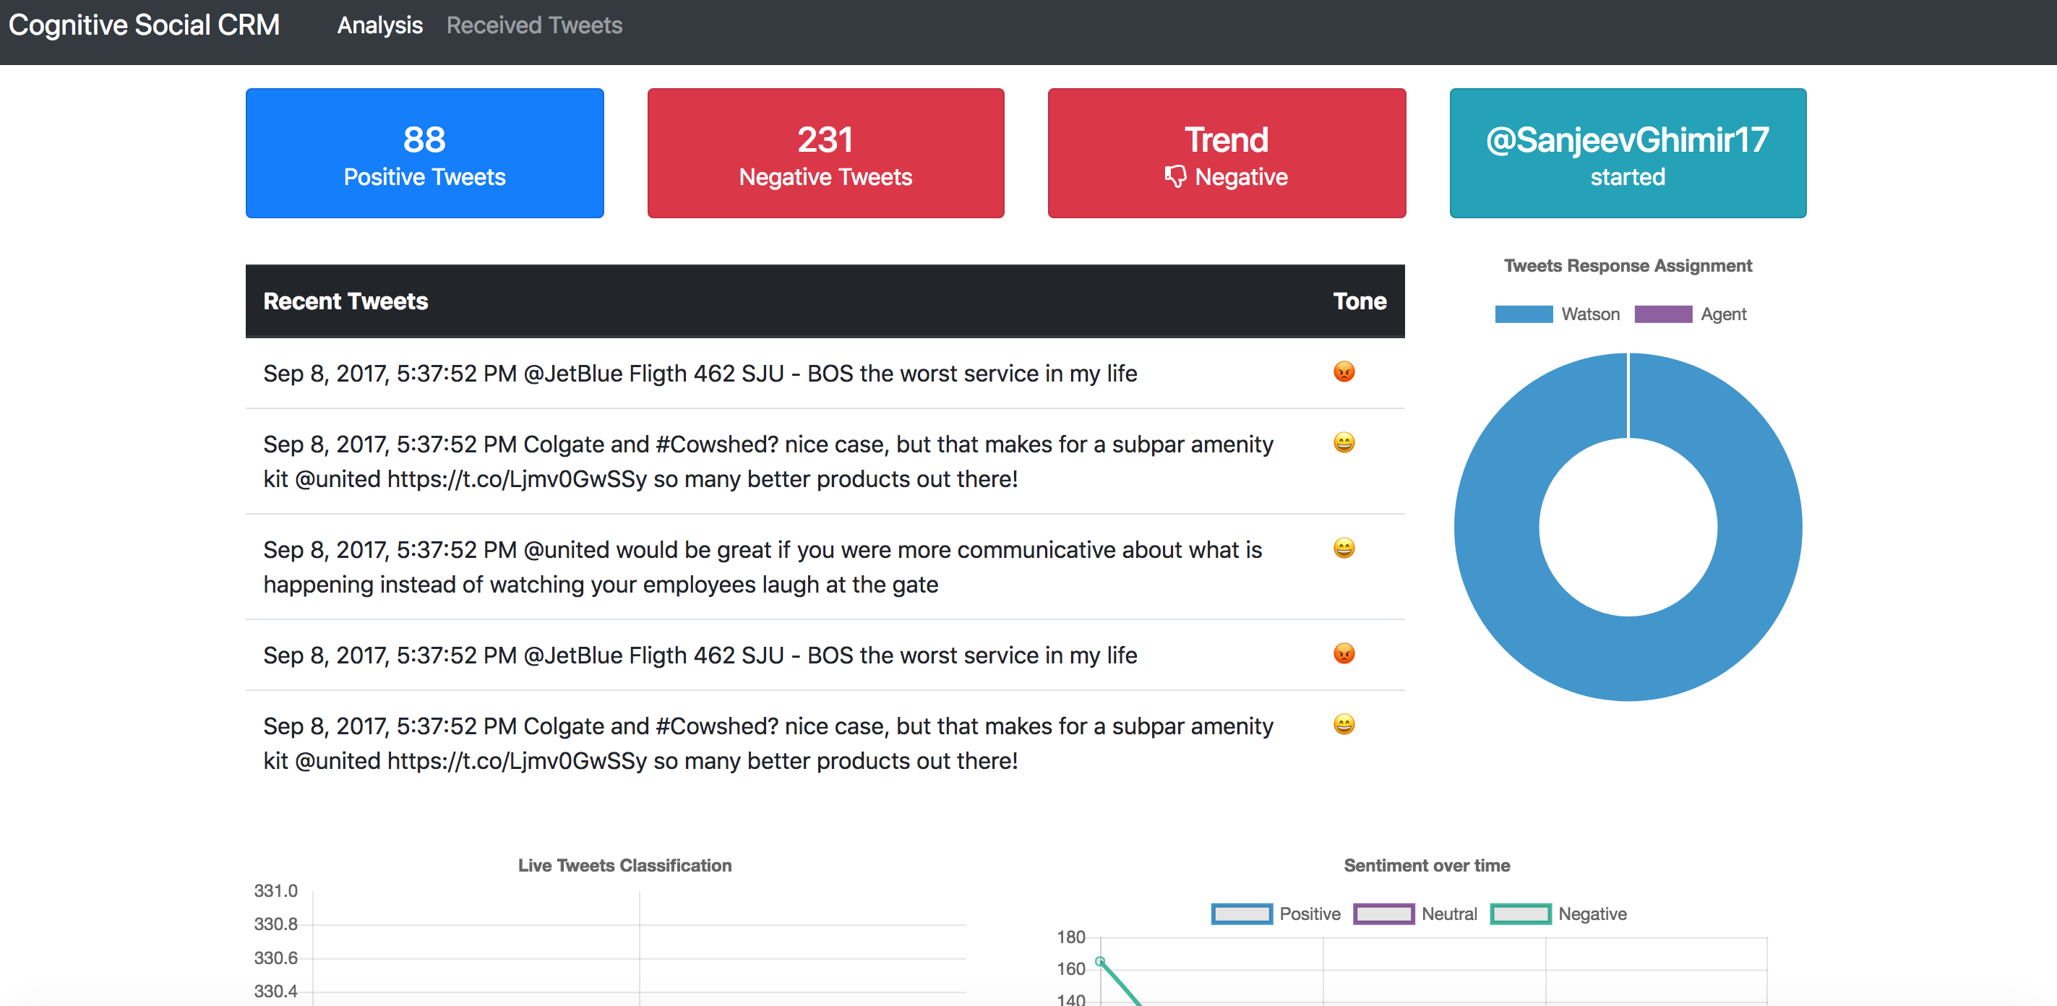Click angry emoji on second JetBlue tweet
Image resolution: width=2057 pixels, height=1006 pixels.
(1344, 654)
